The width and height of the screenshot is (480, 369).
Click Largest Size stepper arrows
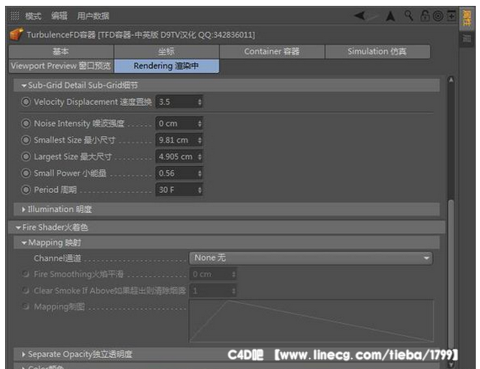199,156
